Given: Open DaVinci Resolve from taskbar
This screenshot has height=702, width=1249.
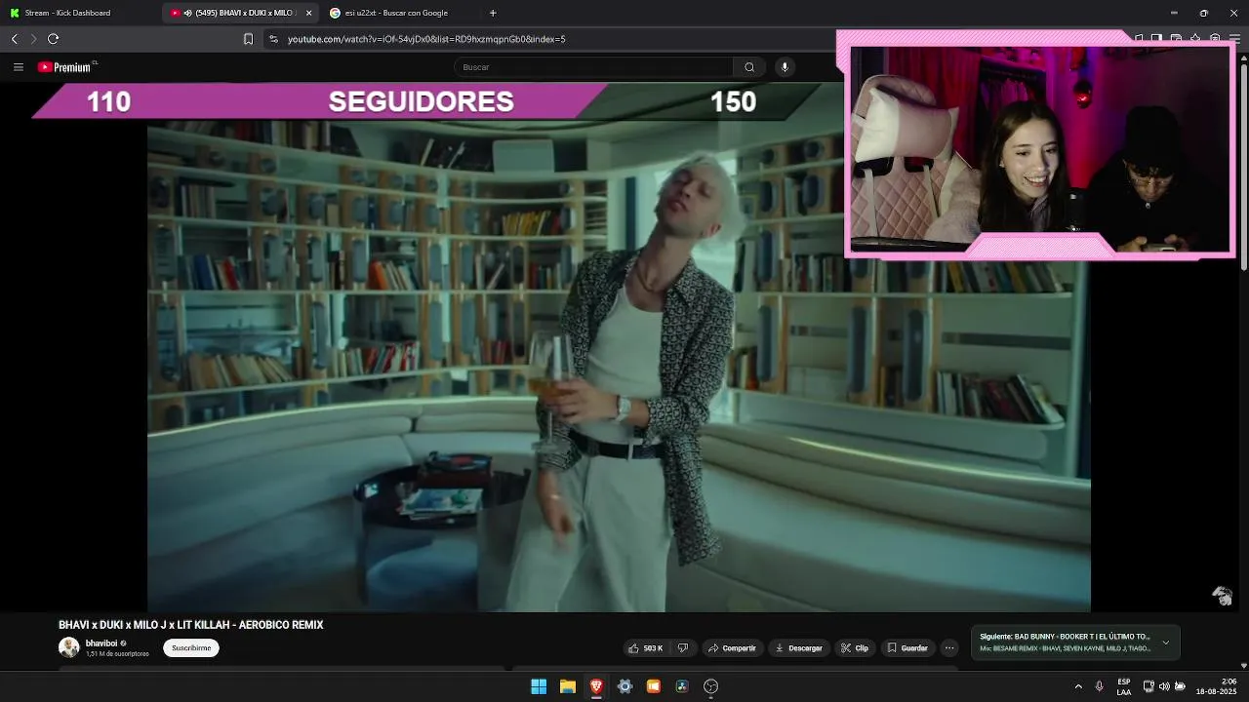Looking at the screenshot, I should click(x=682, y=686).
